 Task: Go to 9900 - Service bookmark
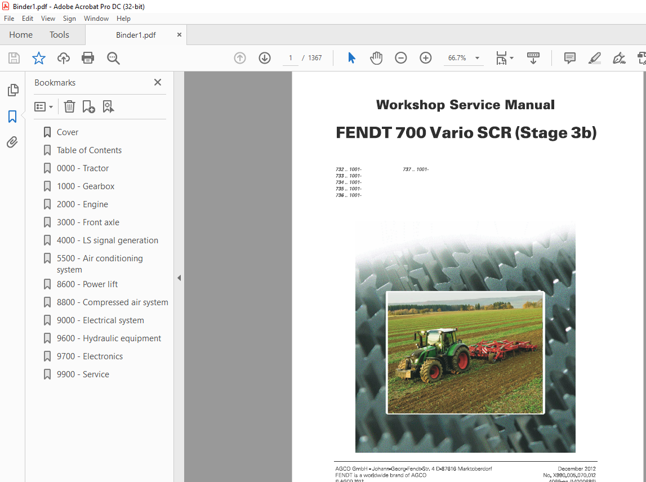83,374
